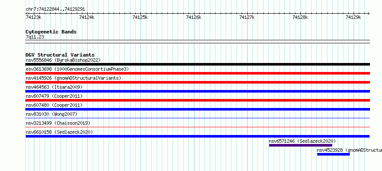Select the red nsv4145926 variant bar
The image size is (382, 171).
coord(197,82)
